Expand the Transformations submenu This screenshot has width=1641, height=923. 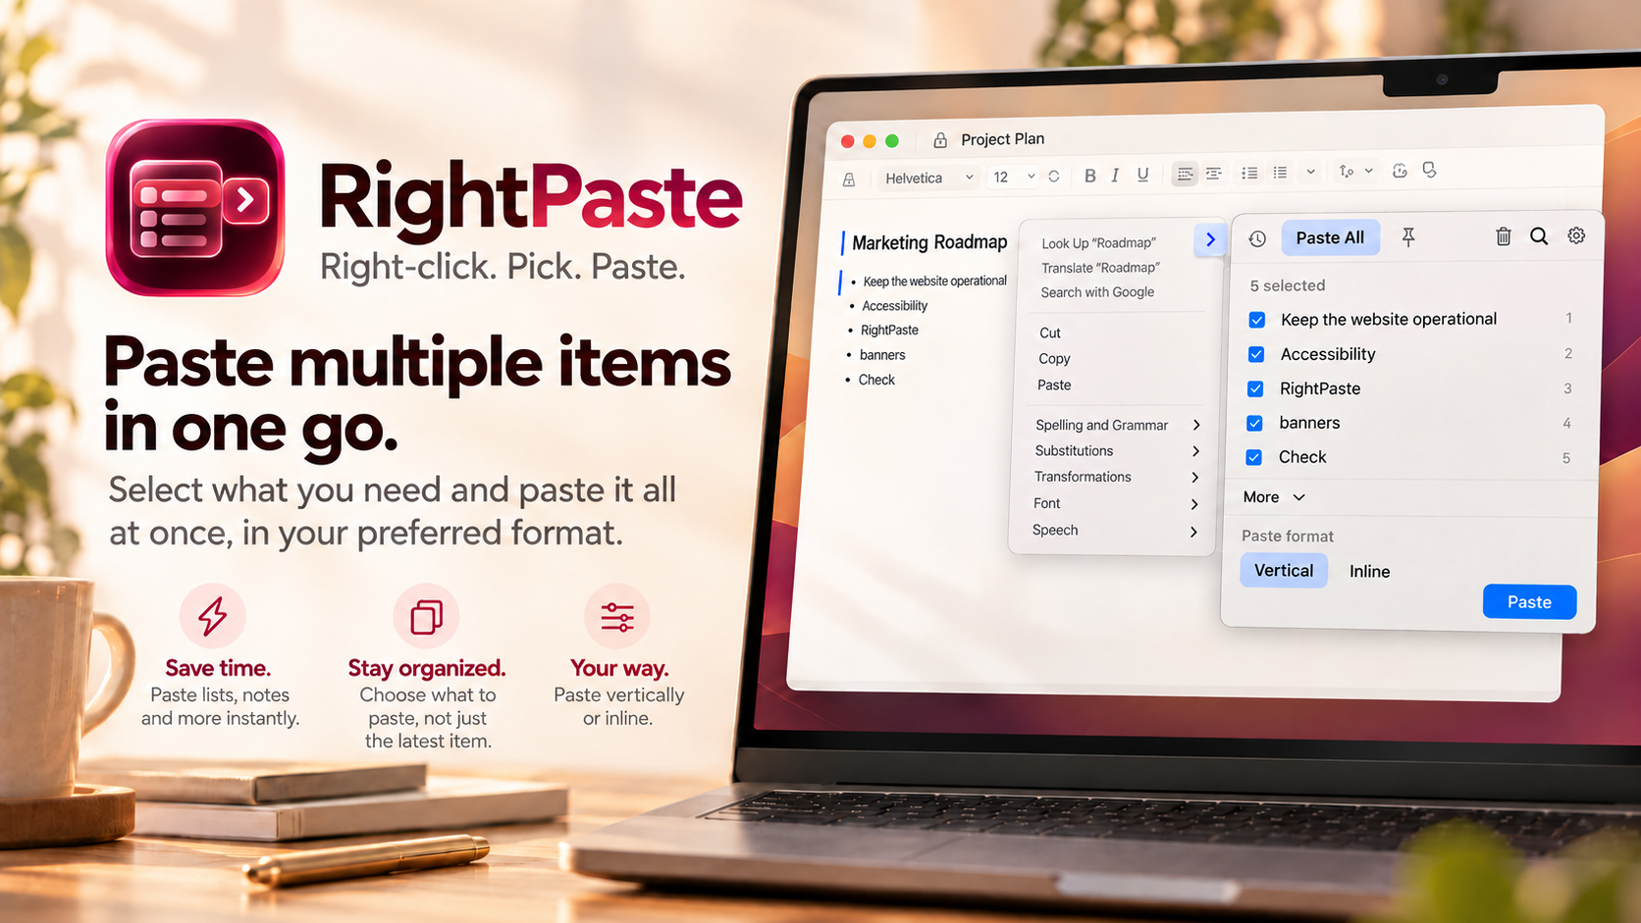1116,477
